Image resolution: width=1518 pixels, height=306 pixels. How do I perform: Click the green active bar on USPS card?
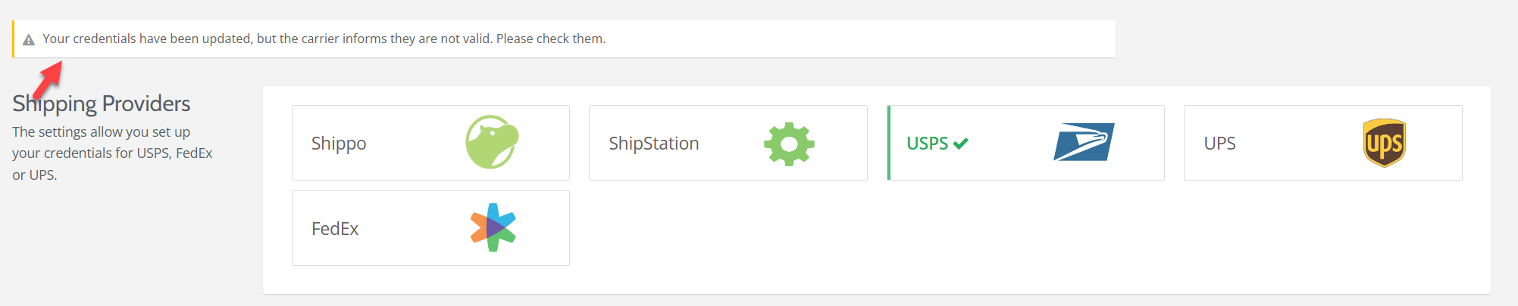click(889, 143)
